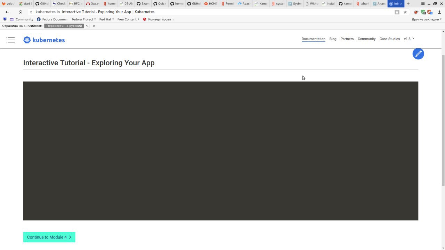Open the v1.8 version dropdown
445x250 pixels.
click(409, 39)
